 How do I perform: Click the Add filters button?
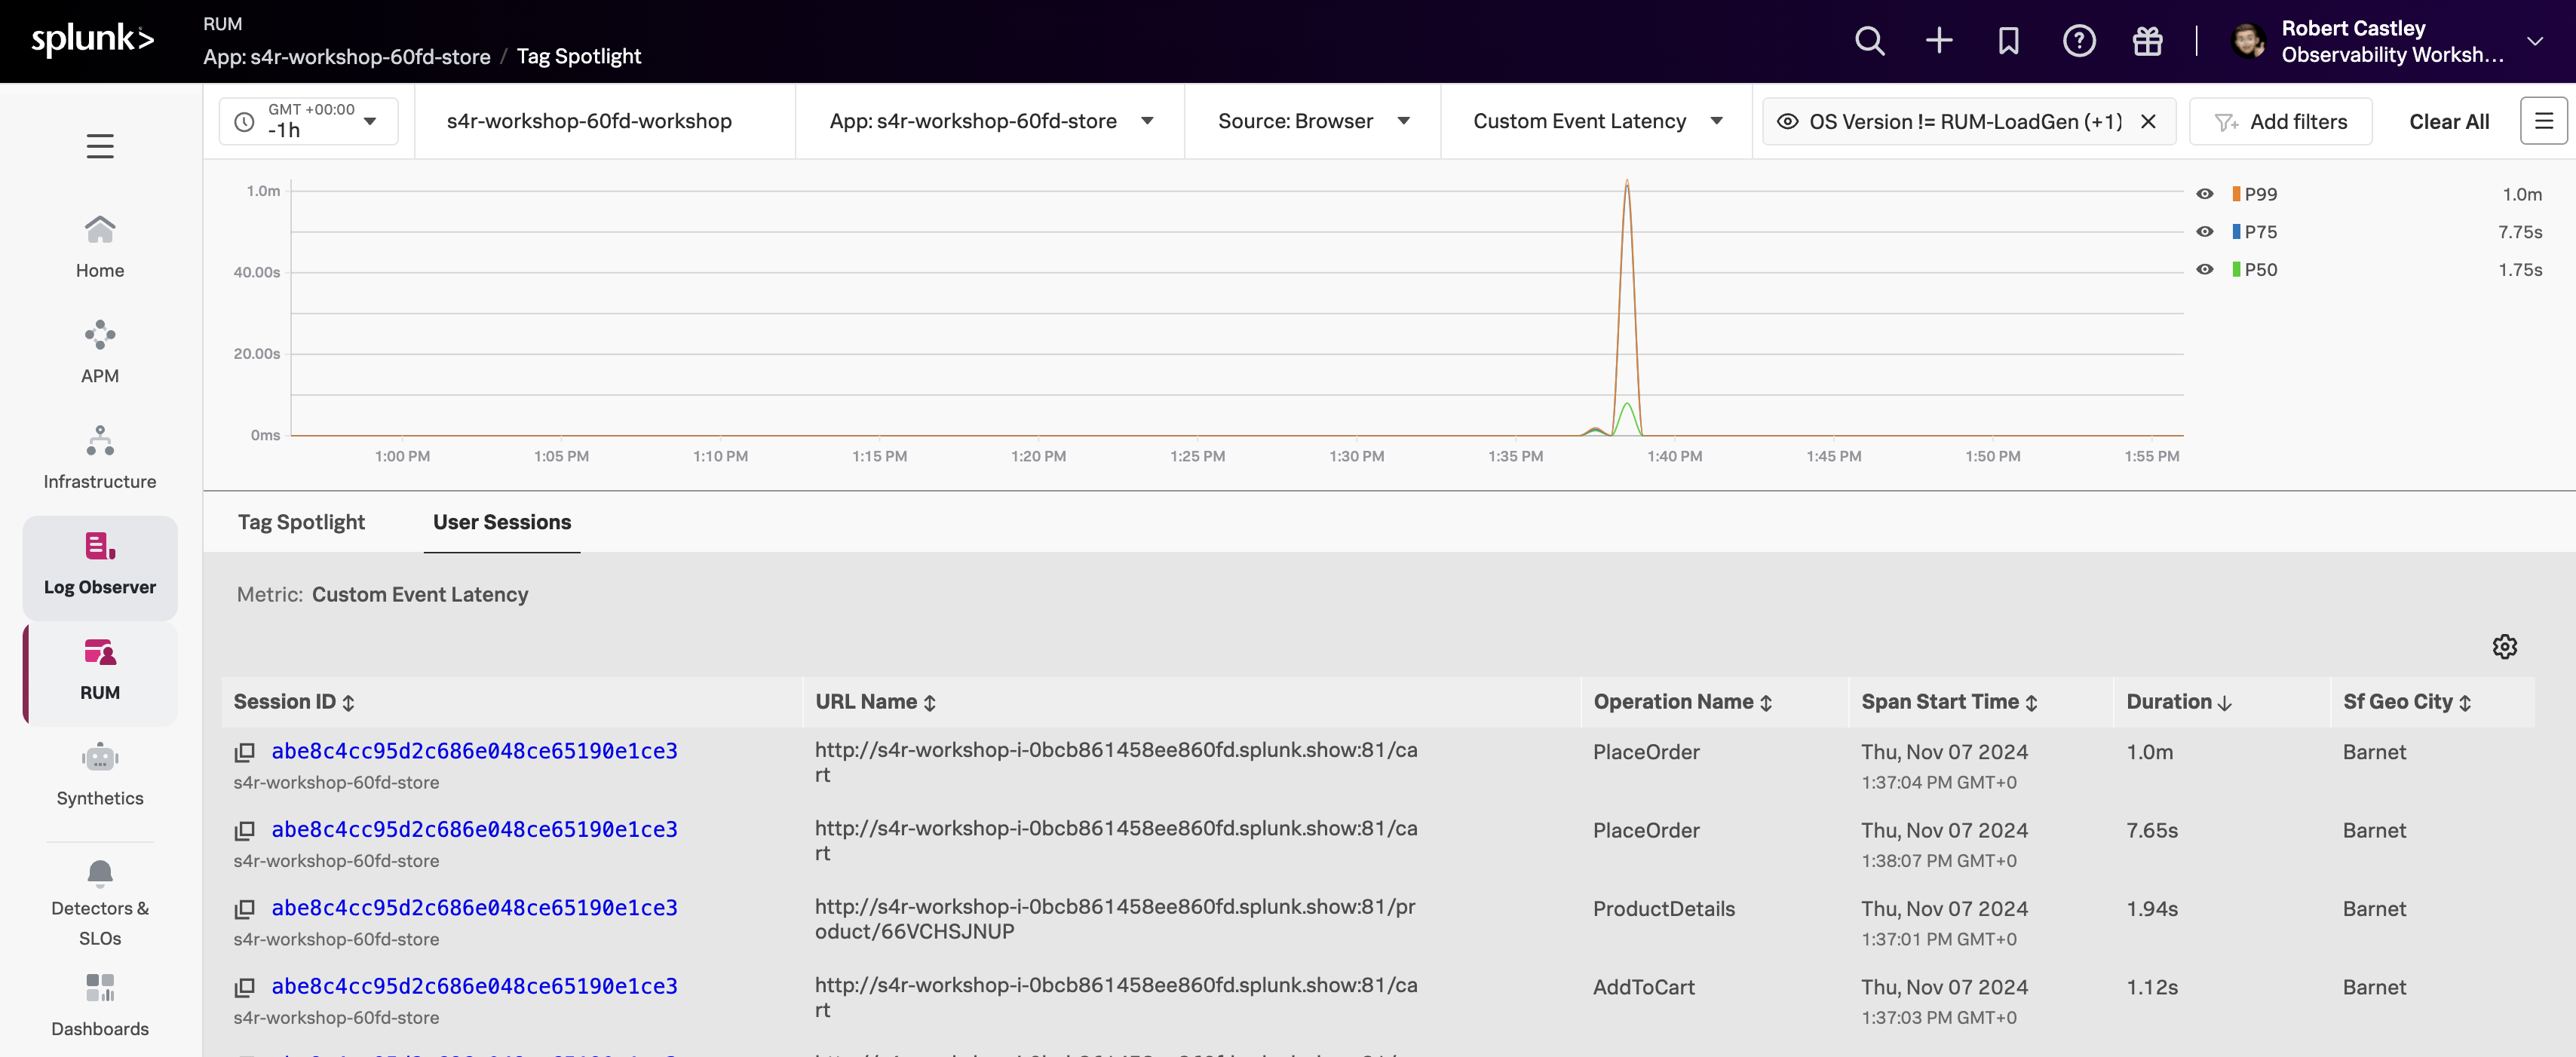2280,121
